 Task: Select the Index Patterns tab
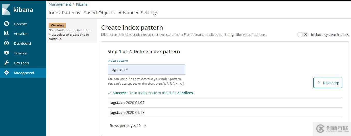pyautogui.click(x=64, y=13)
